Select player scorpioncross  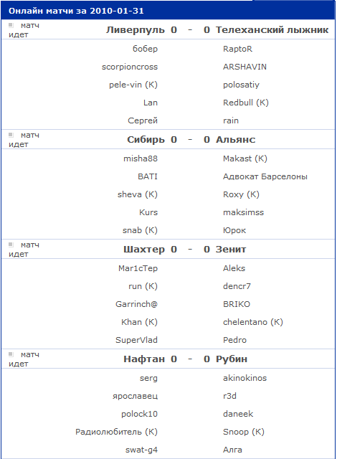click(x=130, y=67)
